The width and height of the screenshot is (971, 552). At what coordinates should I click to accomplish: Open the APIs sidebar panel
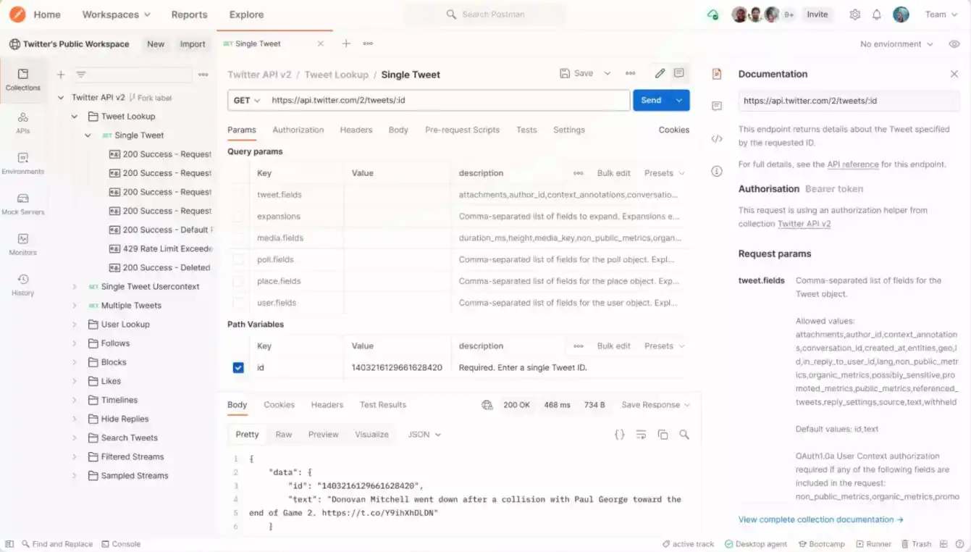pyautogui.click(x=22, y=122)
